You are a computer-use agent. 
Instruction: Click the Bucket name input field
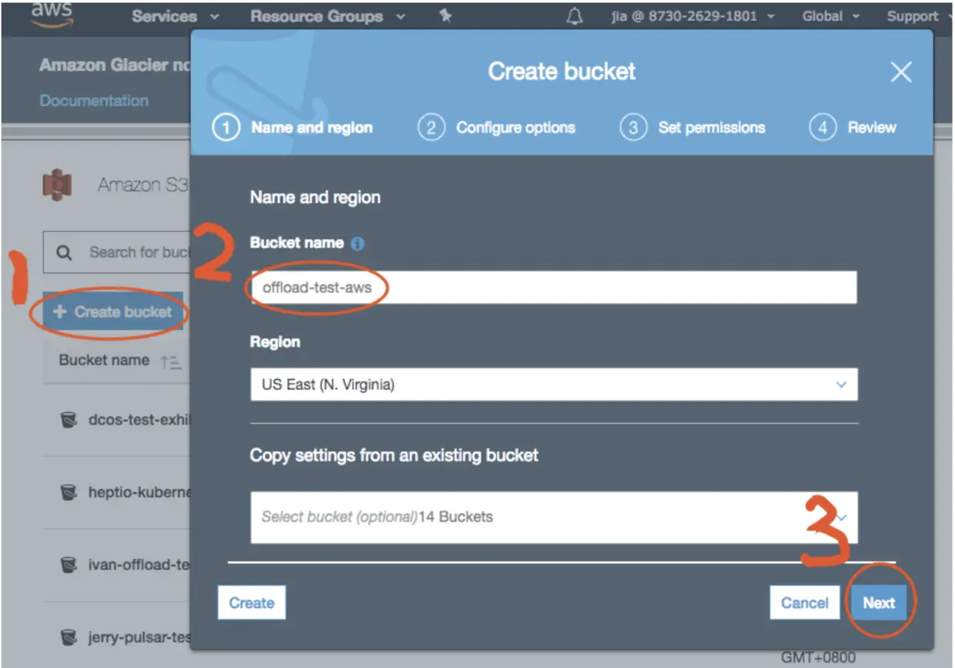[x=554, y=287]
